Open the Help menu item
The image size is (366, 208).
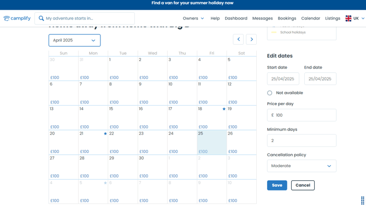point(215,18)
